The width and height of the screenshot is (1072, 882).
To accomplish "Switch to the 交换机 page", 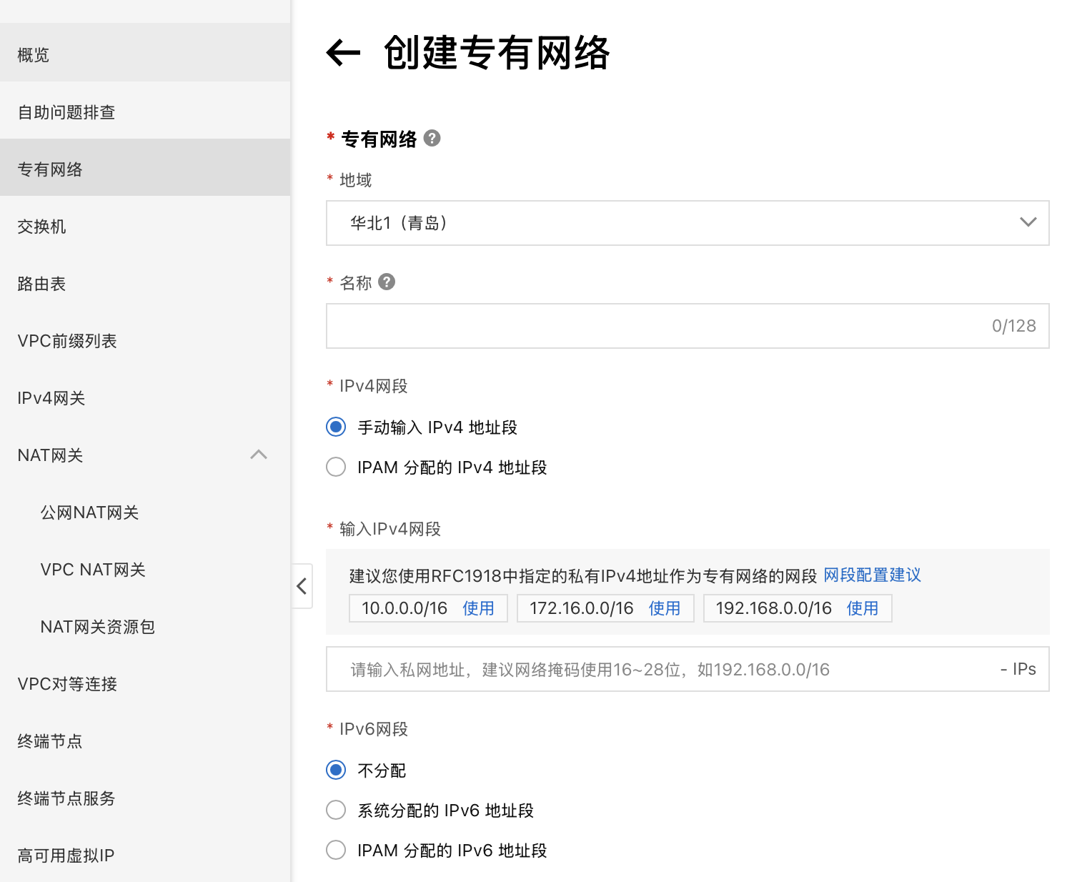I will pos(41,226).
